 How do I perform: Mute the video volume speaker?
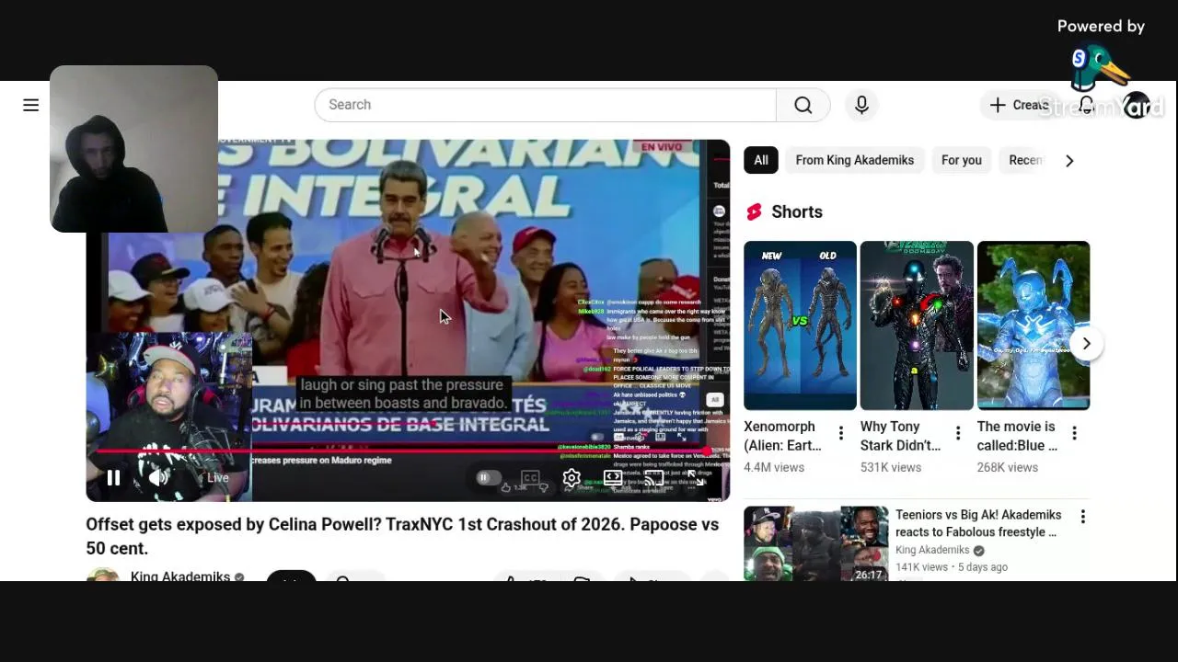tap(158, 477)
